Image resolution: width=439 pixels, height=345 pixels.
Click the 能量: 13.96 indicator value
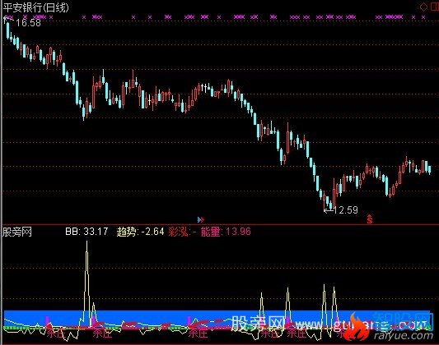pos(226,232)
